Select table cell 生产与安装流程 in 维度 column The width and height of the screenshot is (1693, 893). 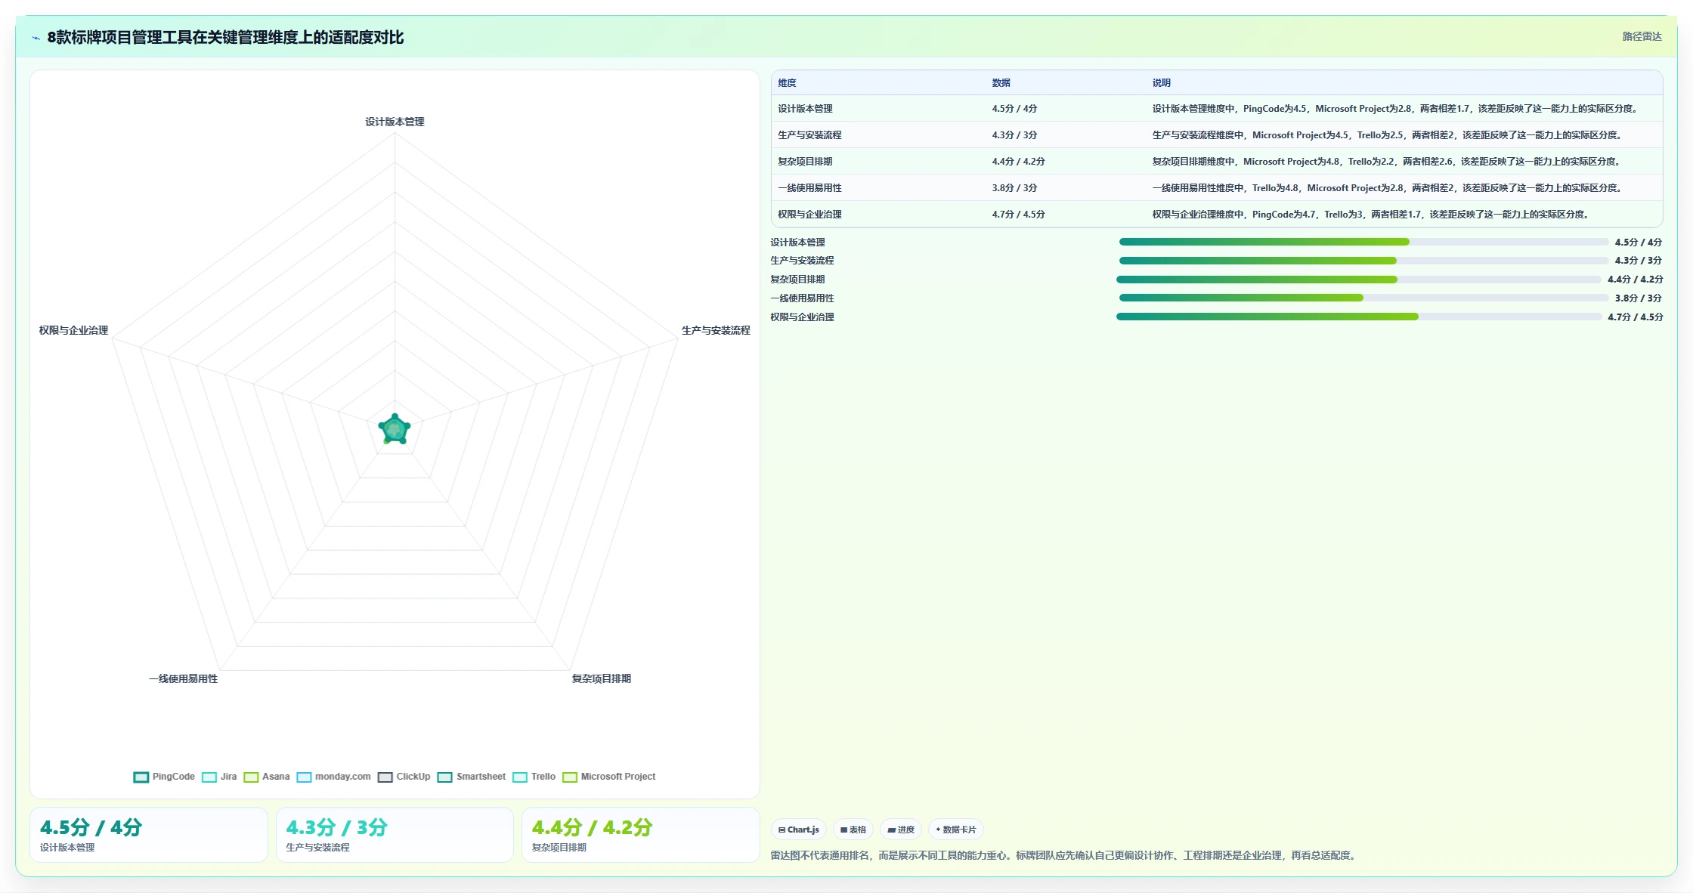809,135
